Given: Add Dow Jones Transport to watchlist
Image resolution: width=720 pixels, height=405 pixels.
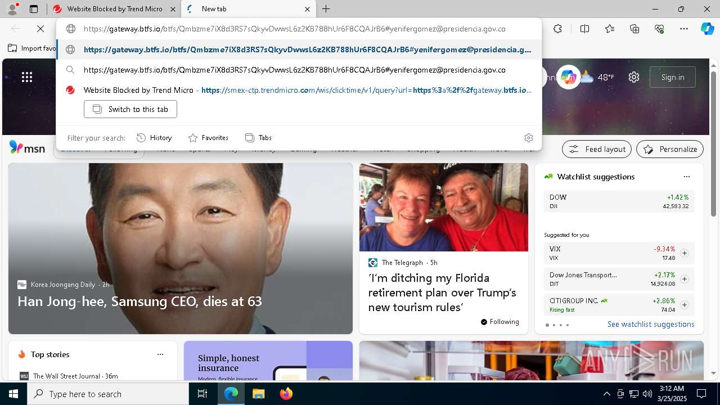Looking at the screenshot, I should [x=685, y=279].
